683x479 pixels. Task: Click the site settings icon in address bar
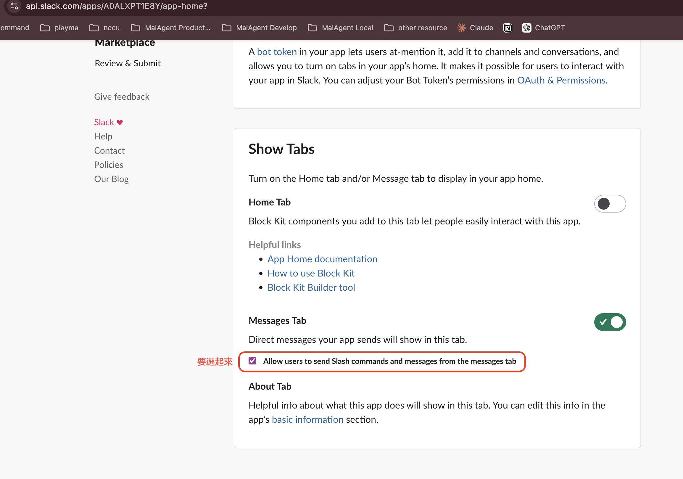pyautogui.click(x=14, y=6)
